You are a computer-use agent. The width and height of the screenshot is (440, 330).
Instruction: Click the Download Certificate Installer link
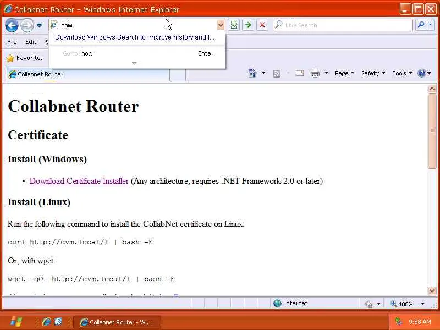[x=79, y=181]
